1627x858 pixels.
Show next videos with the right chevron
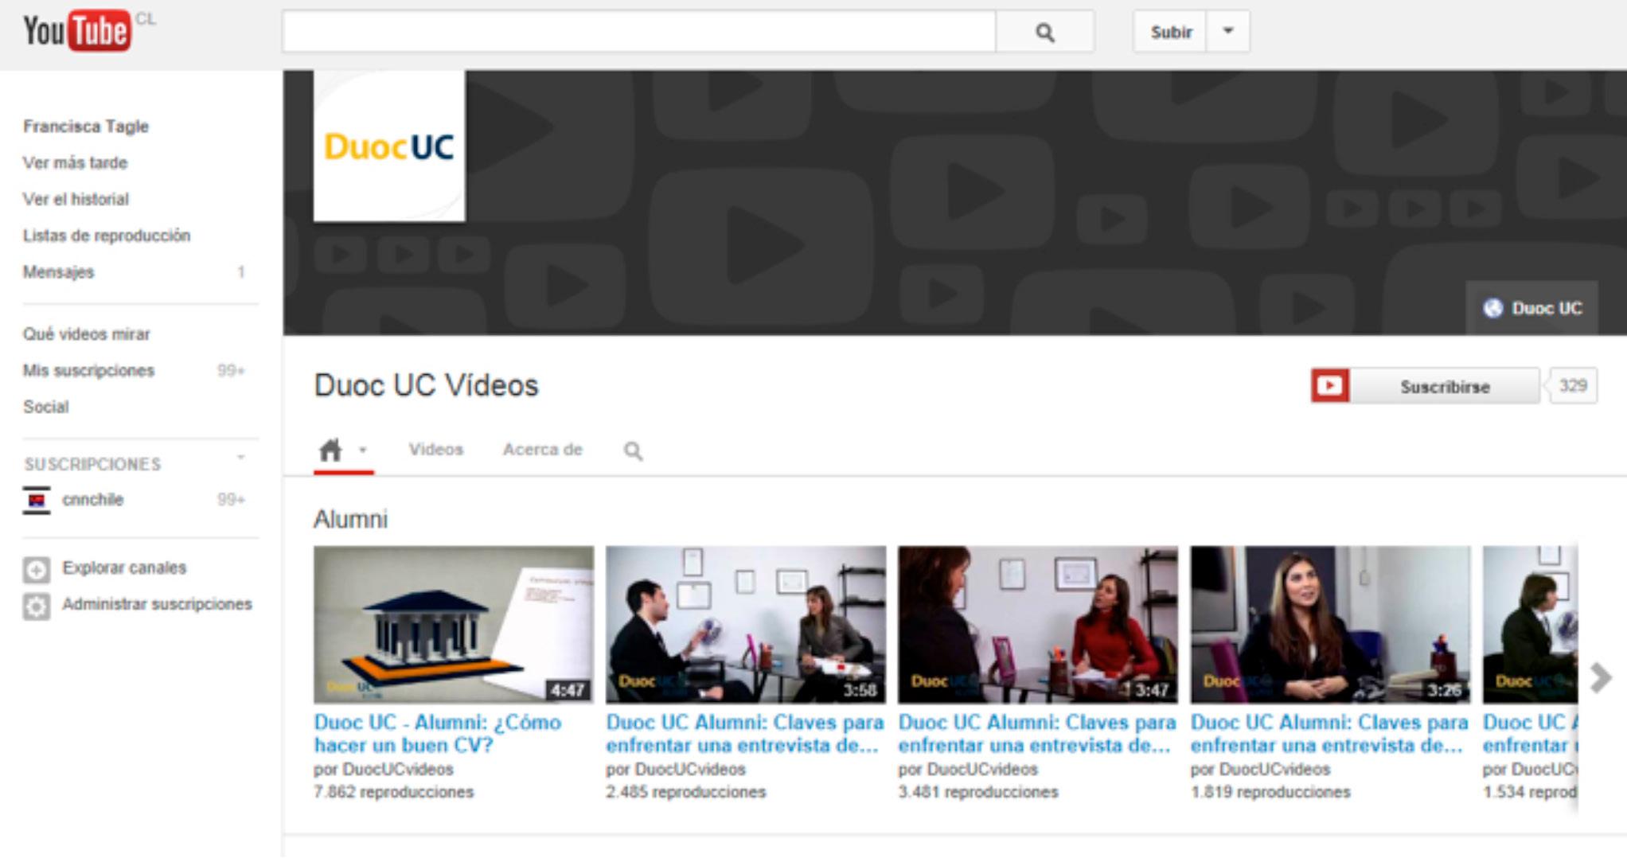1601,678
